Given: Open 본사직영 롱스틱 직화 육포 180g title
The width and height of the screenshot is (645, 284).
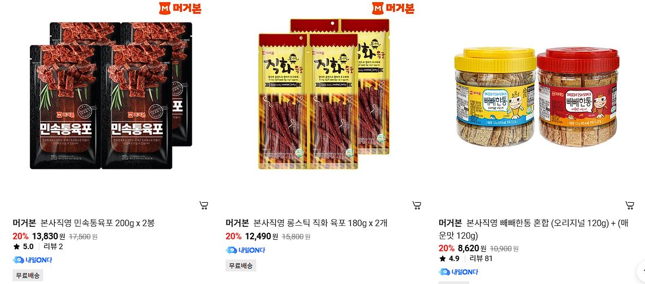Looking at the screenshot, I should (x=320, y=223).
